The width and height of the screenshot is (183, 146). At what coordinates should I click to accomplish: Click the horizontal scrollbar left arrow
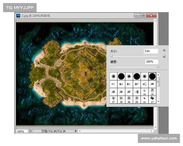tap(80, 131)
